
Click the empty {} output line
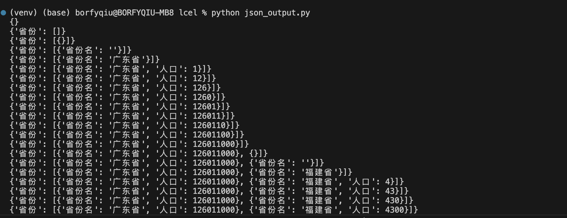(14, 22)
